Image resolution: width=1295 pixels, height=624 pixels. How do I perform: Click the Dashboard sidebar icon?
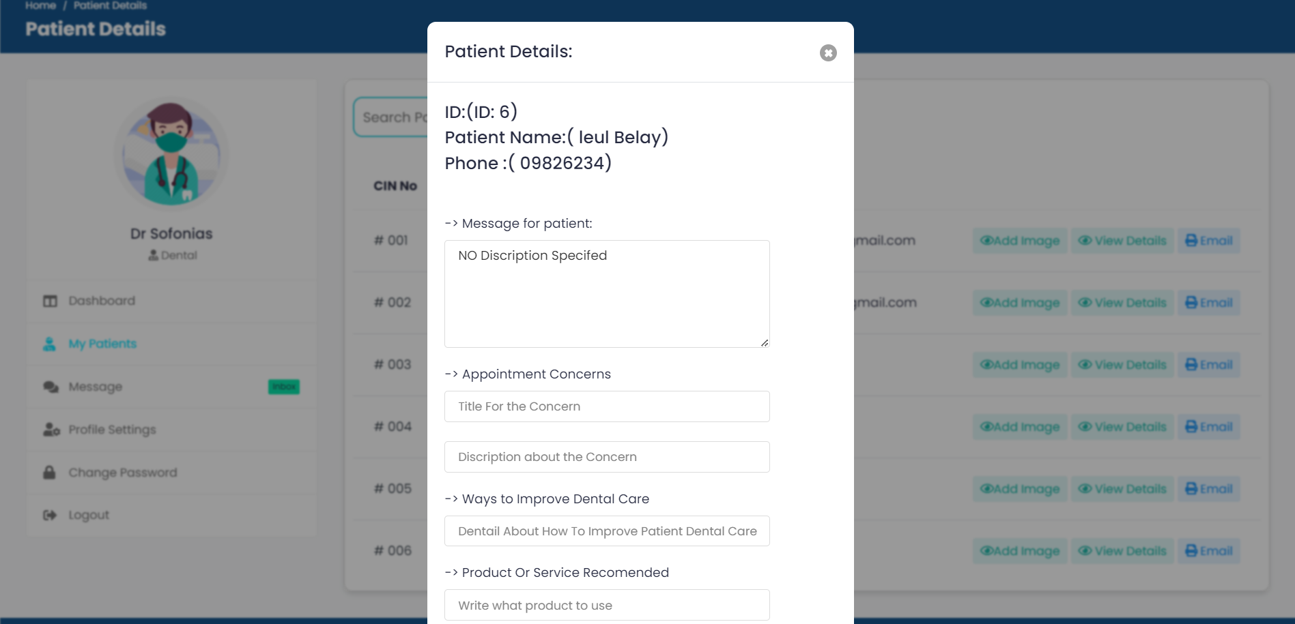click(x=51, y=301)
